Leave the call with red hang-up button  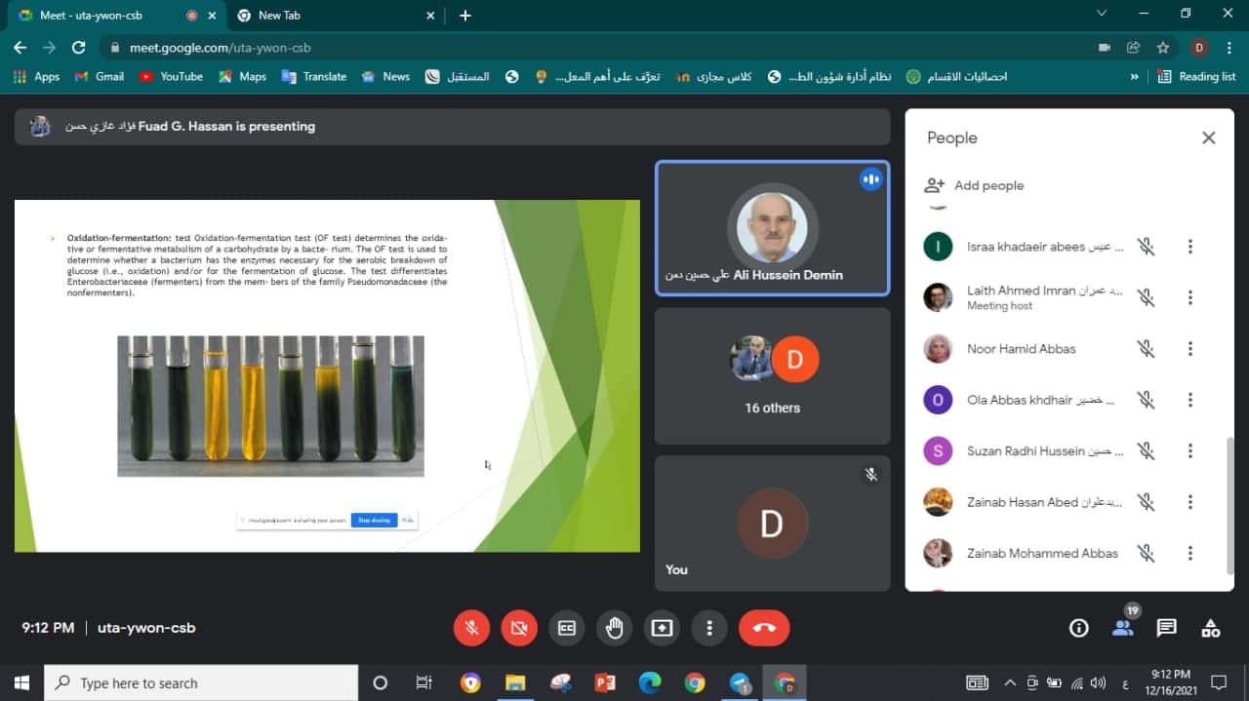click(763, 628)
